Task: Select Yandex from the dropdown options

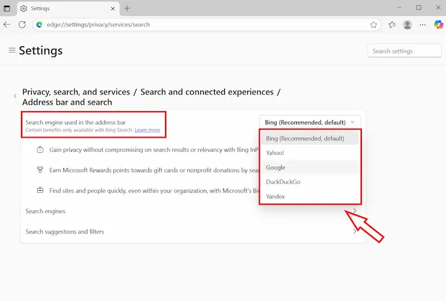Action: tap(276, 196)
